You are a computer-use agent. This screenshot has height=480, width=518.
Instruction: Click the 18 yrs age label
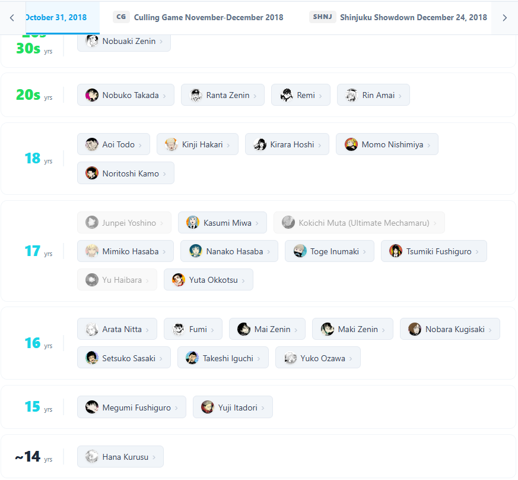(x=39, y=159)
